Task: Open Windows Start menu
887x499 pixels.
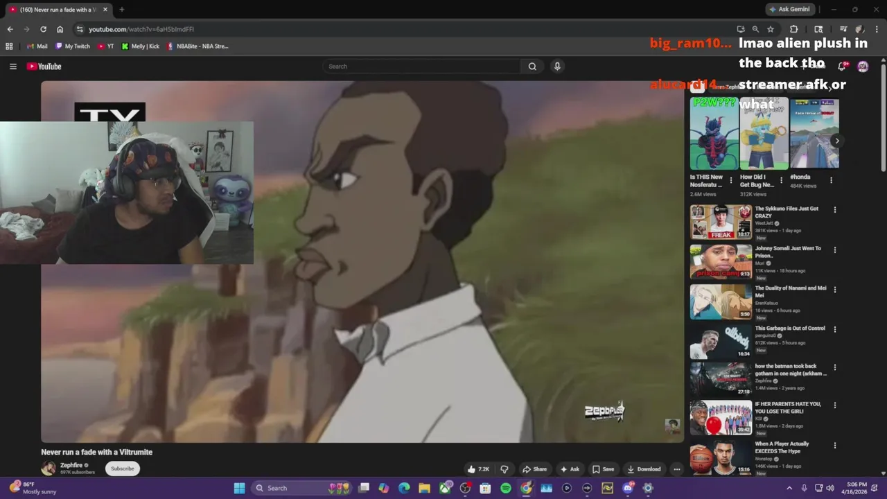Action: pyautogui.click(x=239, y=488)
